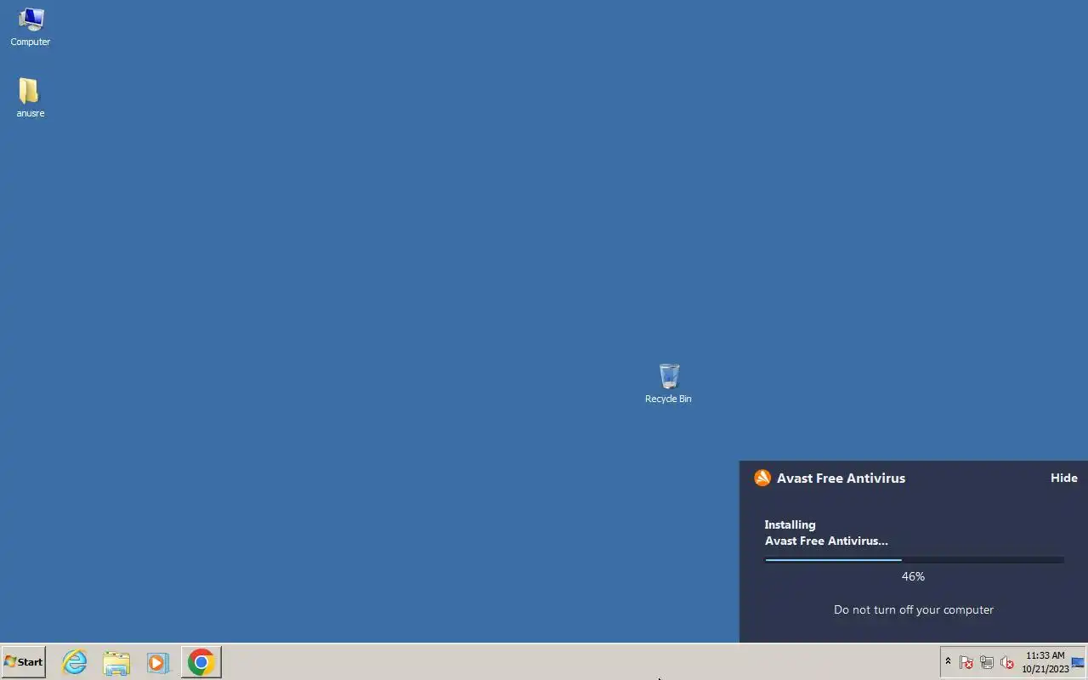This screenshot has width=1088, height=680.
Task: Click the Avast orange logo icon
Action: [762, 478]
